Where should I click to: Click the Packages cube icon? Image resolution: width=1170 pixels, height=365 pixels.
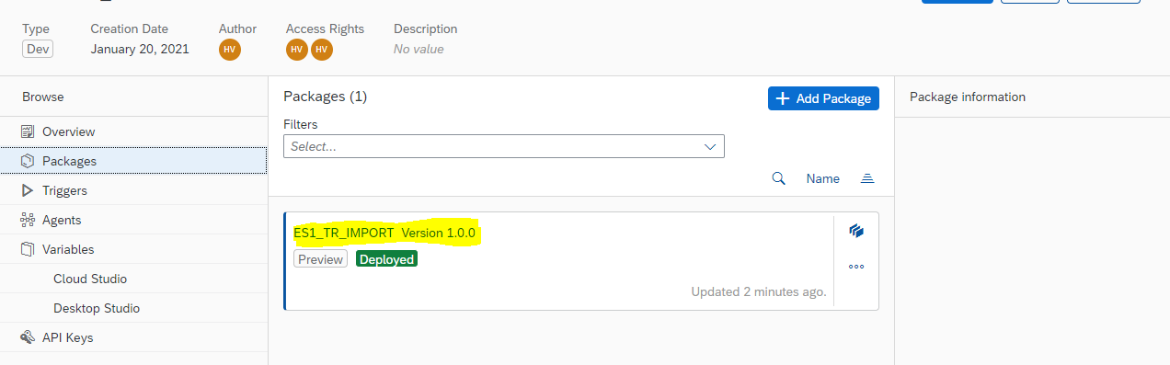coord(28,161)
